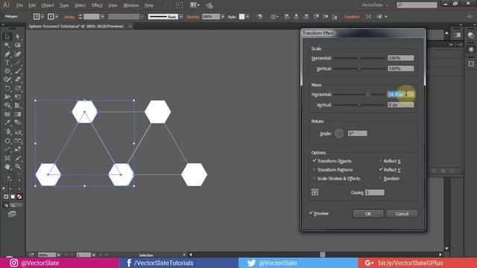Select the Perspective Grid tool

click(x=18, y=106)
